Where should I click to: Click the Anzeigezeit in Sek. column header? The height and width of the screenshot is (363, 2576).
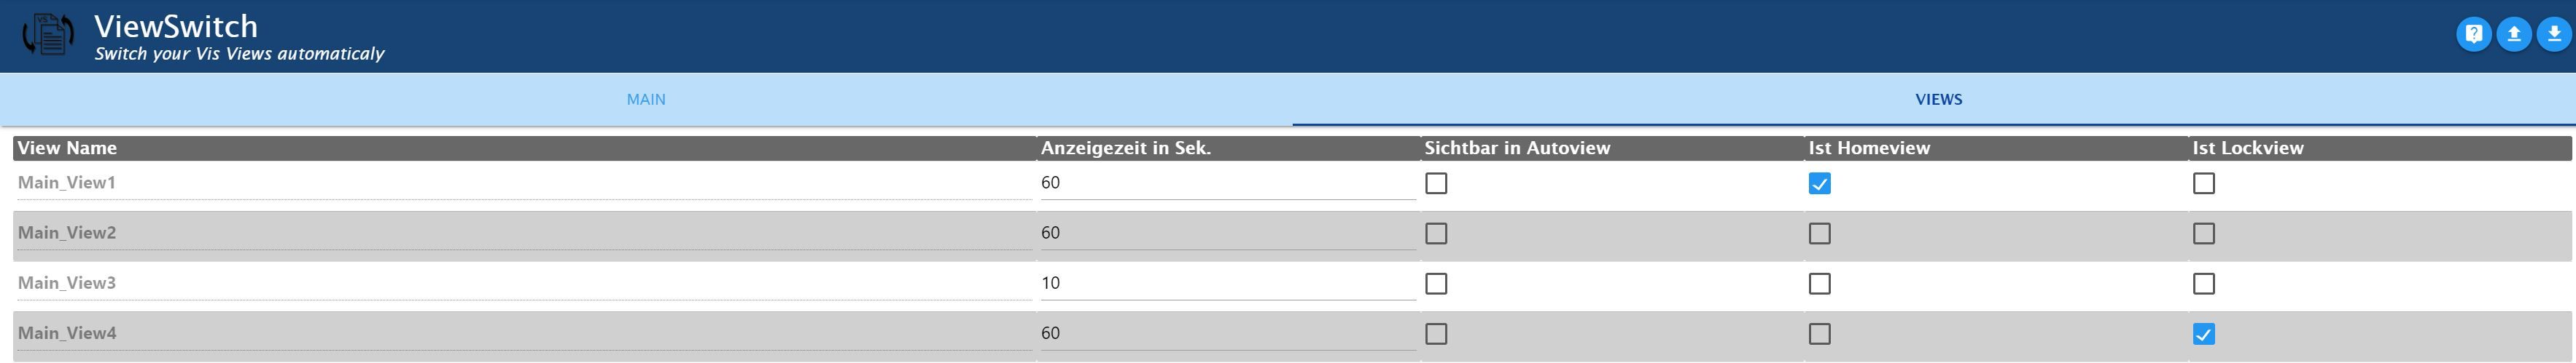click(1125, 148)
